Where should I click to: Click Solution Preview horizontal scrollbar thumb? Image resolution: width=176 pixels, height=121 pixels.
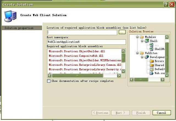141,80
